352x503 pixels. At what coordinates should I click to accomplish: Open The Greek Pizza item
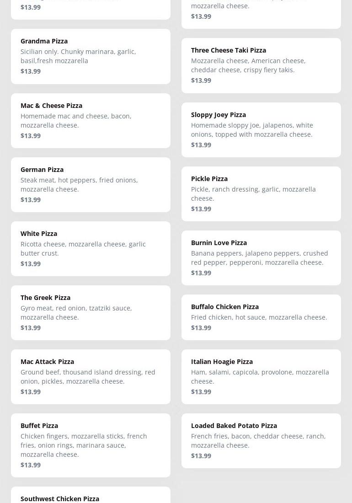(91, 313)
